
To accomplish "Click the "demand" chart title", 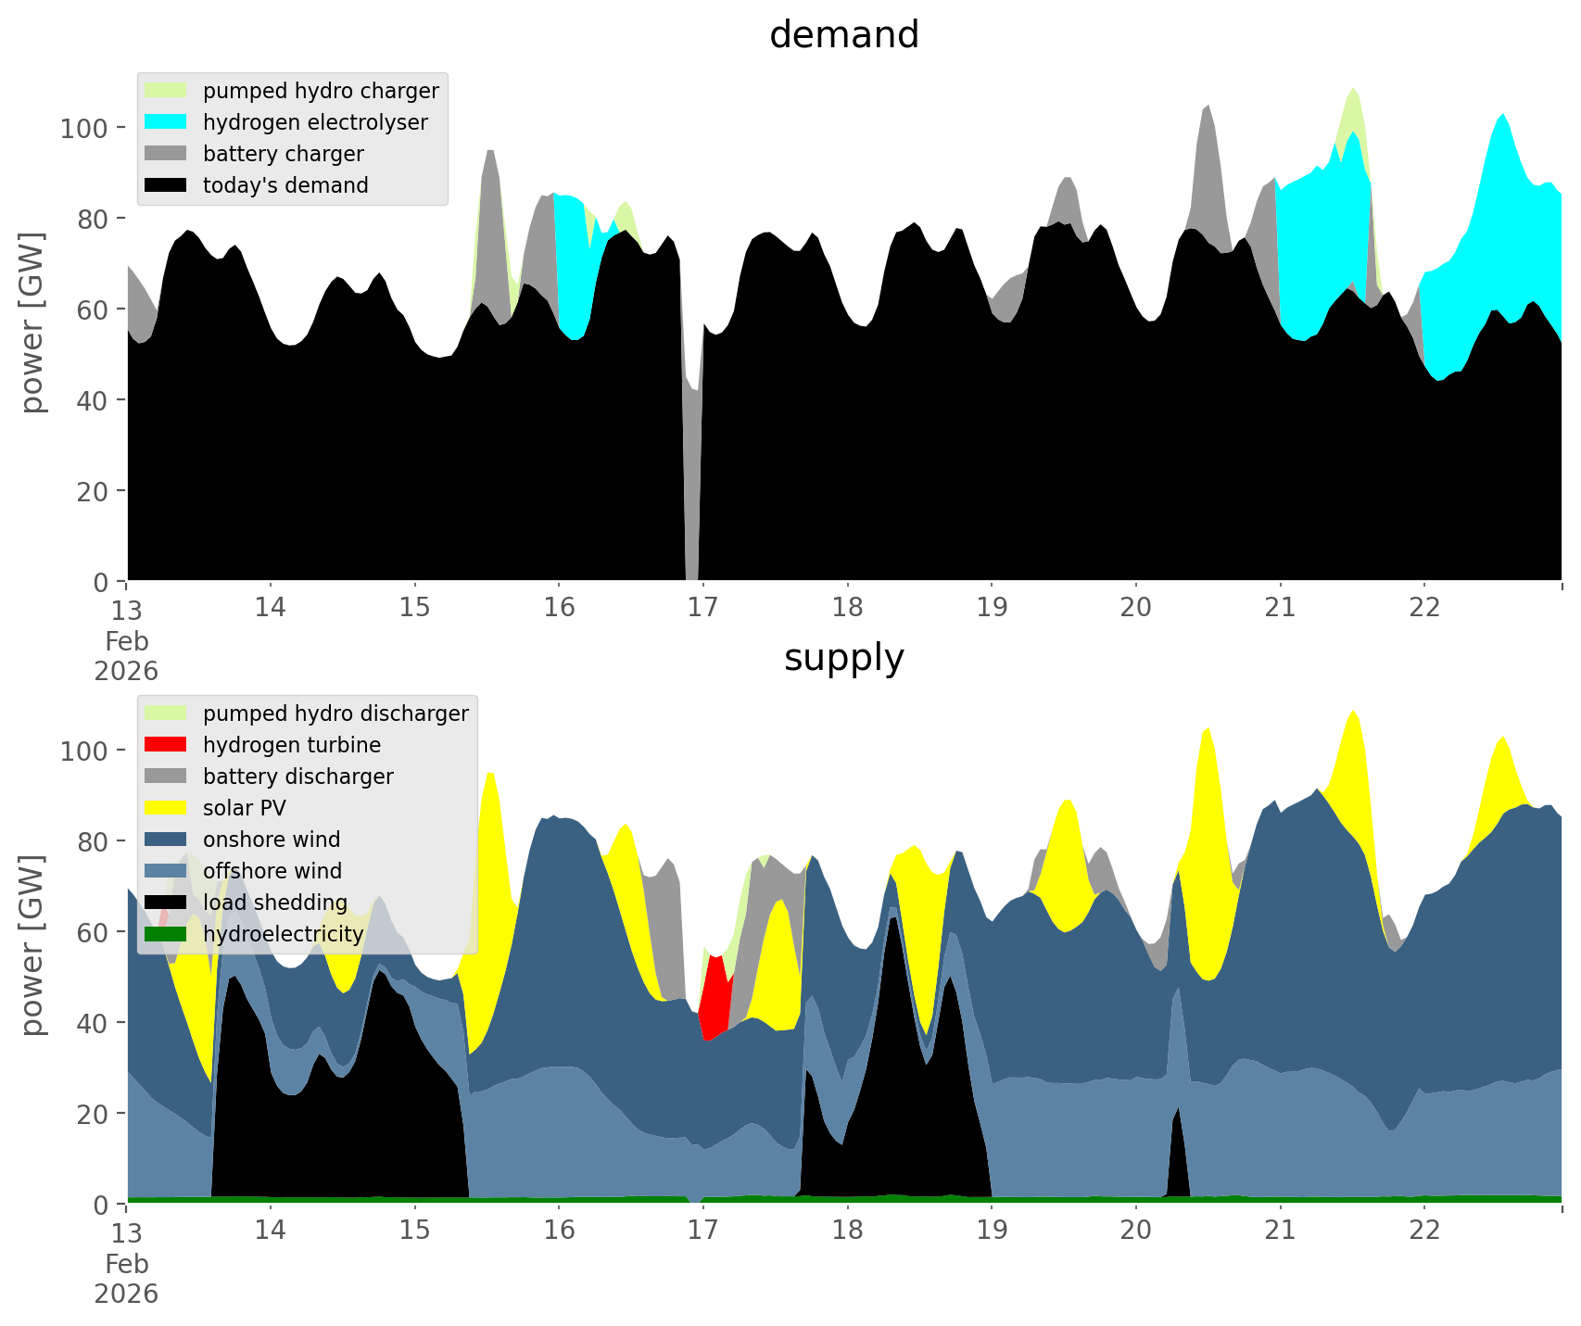I will (843, 35).
